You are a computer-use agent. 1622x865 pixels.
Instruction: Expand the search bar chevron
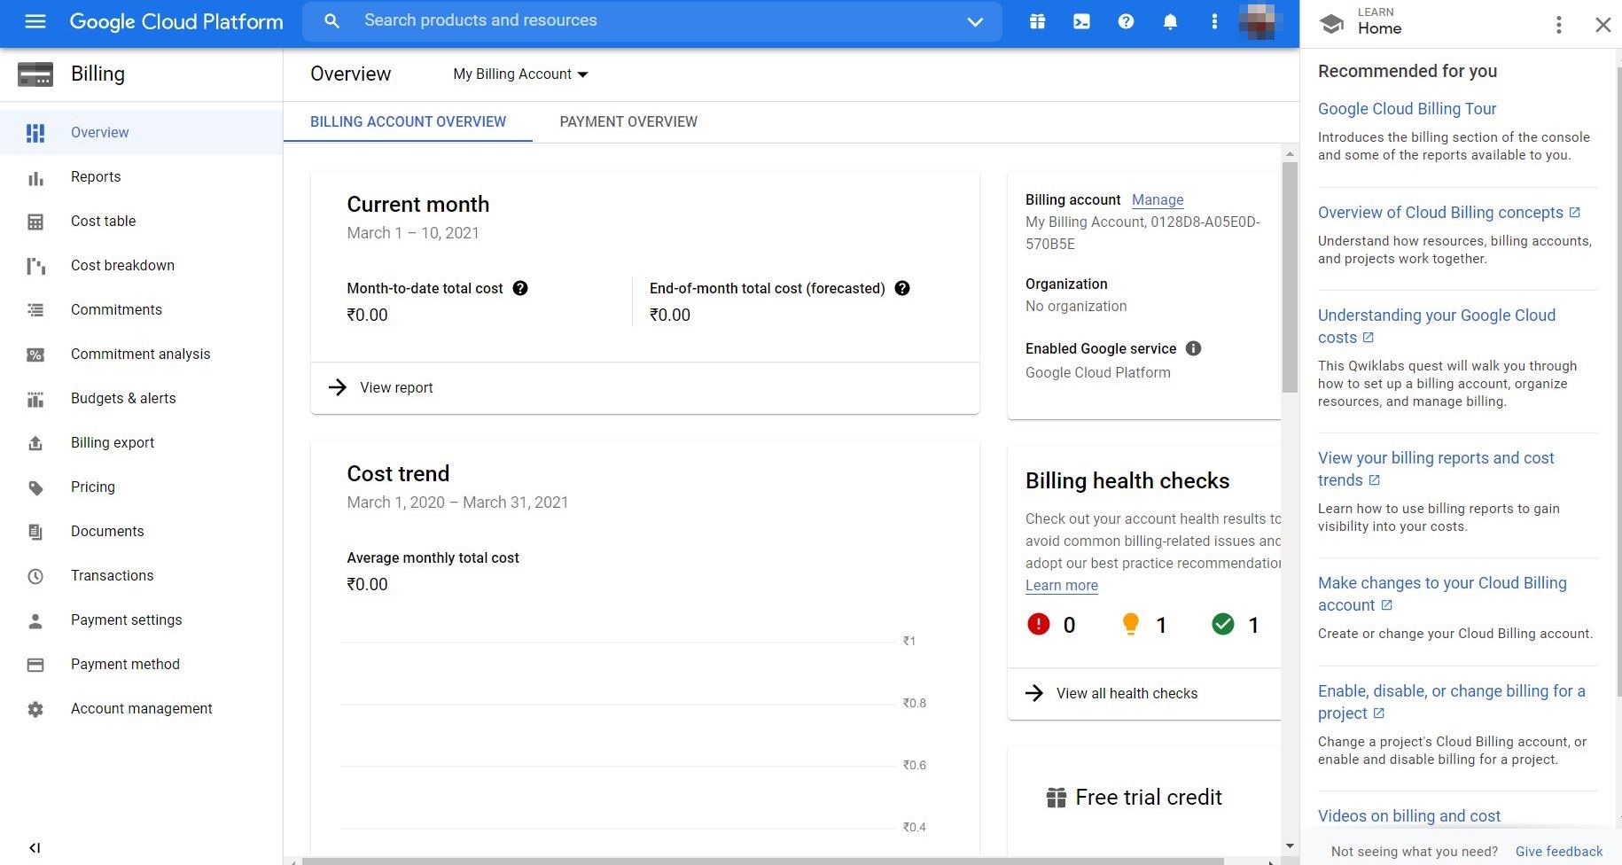[x=974, y=21]
